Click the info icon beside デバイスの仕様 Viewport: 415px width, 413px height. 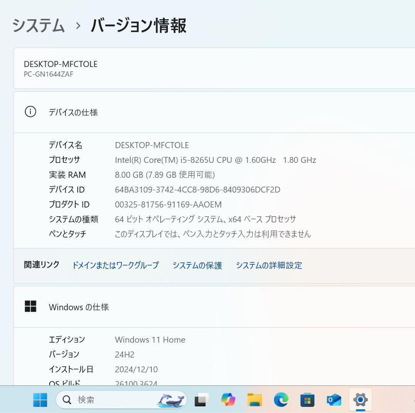tap(31, 112)
